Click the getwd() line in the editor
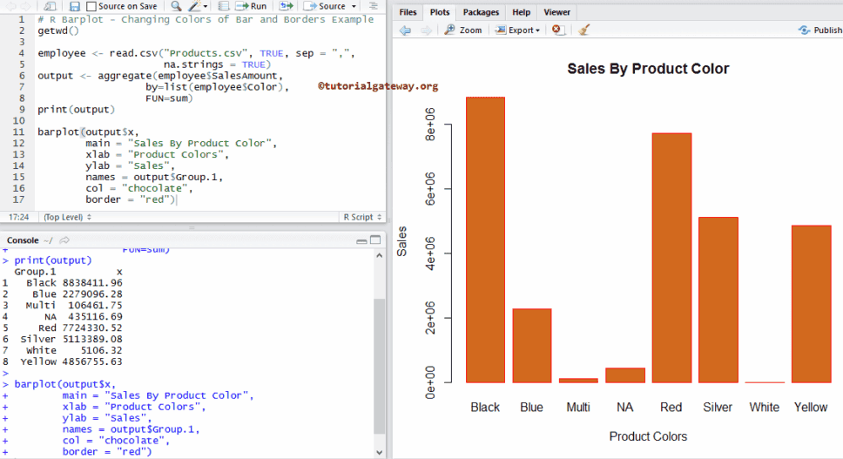This screenshot has width=843, height=459. pos(58,30)
